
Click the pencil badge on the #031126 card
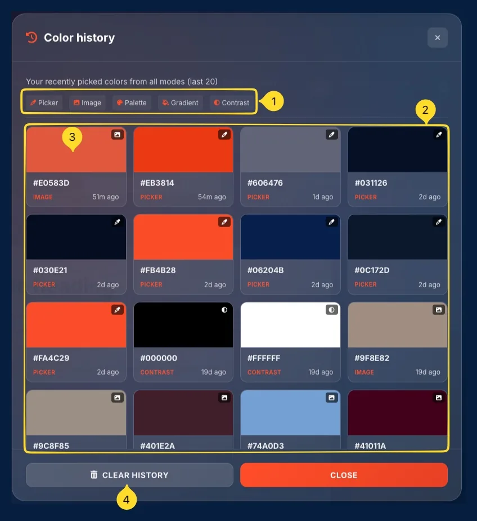coord(439,135)
